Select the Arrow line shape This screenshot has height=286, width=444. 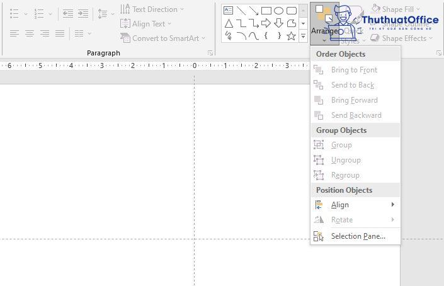click(254, 11)
